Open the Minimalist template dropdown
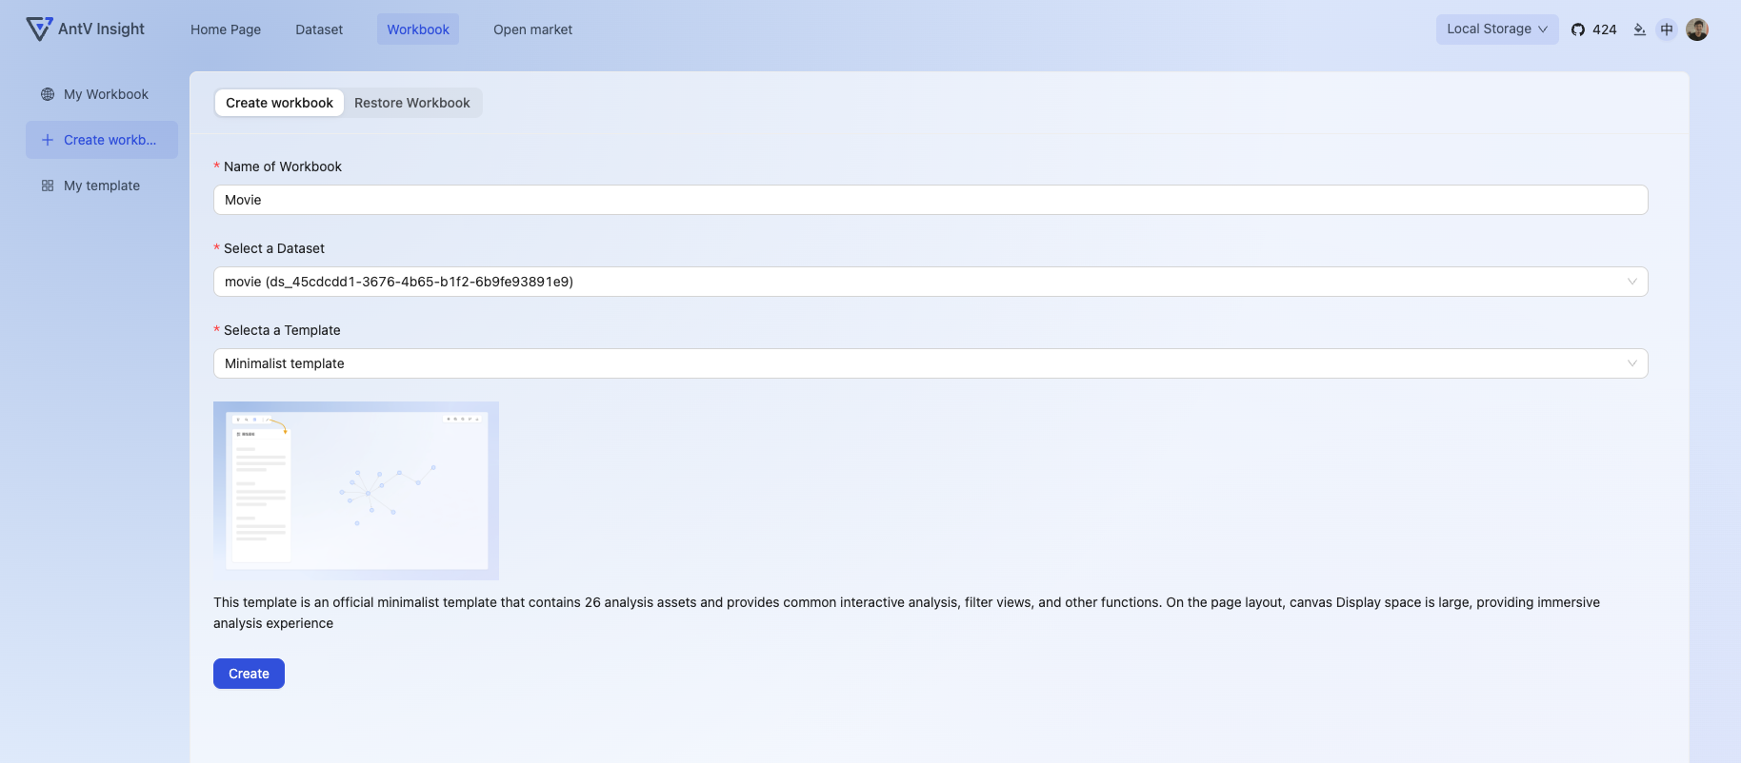The height and width of the screenshot is (763, 1741). [x=931, y=363]
